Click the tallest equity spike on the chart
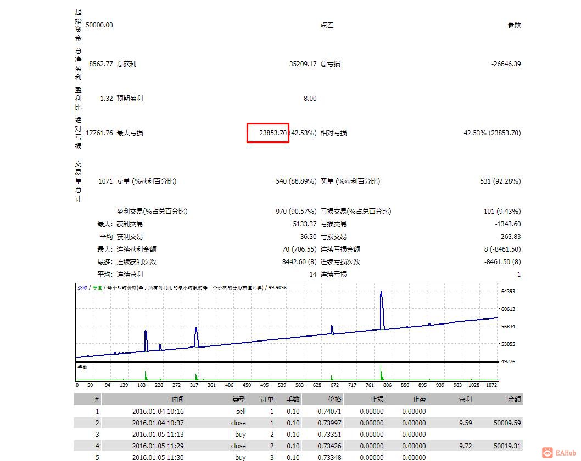 point(381,293)
